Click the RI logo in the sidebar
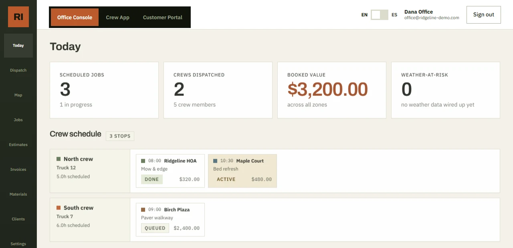 pyautogui.click(x=18, y=17)
